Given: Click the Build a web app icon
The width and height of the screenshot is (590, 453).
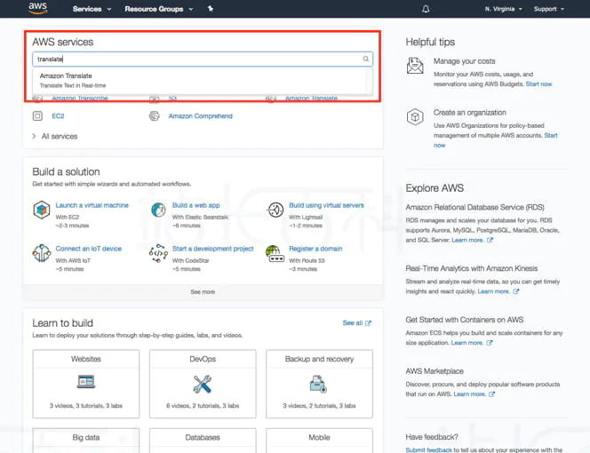Looking at the screenshot, I should (x=157, y=210).
